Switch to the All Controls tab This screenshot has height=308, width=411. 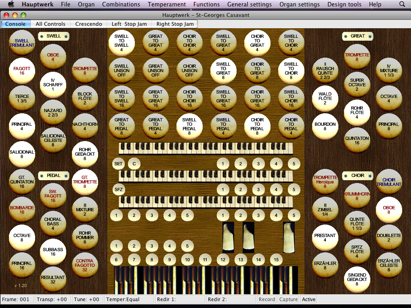point(50,24)
